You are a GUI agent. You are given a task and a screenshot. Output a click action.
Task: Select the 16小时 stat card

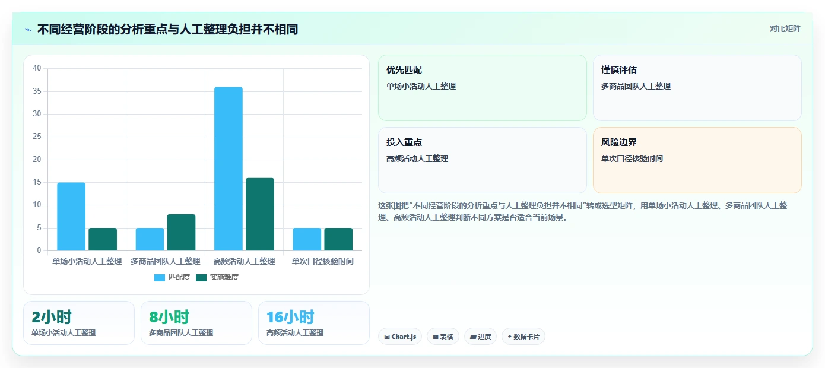(314, 323)
